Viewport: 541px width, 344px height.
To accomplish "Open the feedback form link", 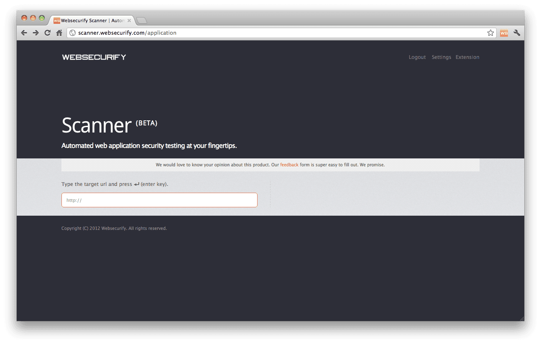I will pyautogui.click(x=289, y=165).
